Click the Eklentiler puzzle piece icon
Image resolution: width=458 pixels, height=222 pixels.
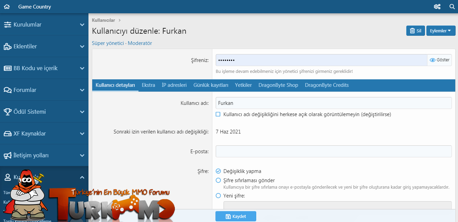pos(7,47)
